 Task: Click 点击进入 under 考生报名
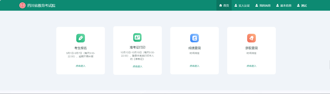point(80,66)
